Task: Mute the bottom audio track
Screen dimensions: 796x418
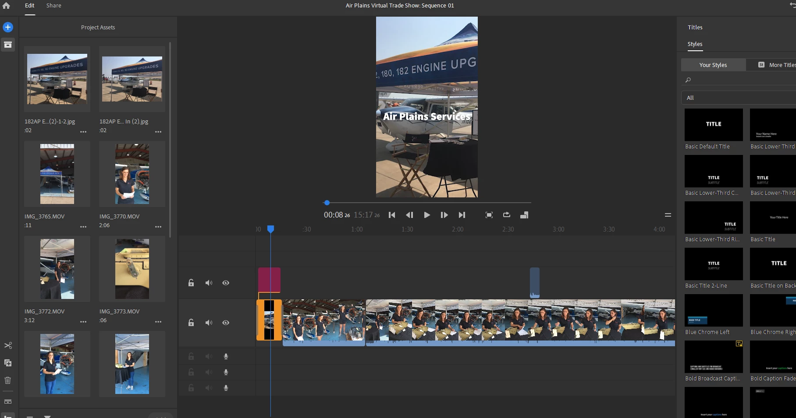Action: [x=209, y=388]
